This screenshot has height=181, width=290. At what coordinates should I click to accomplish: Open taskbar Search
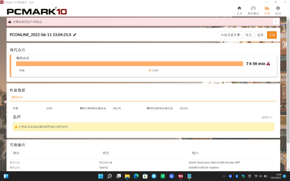point(110,176)
